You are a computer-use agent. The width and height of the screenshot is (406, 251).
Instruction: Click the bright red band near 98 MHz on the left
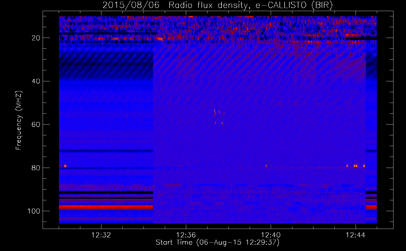(x=106, y=207)
